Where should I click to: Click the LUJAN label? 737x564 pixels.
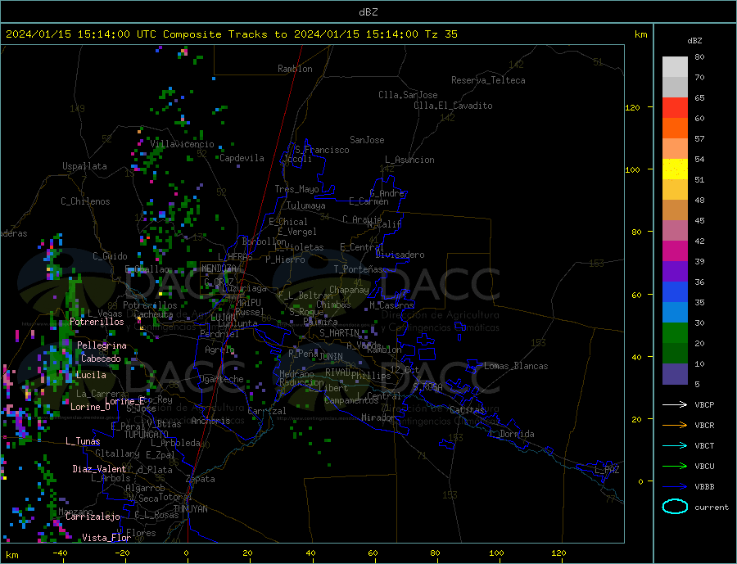click(x=224, y=318)
